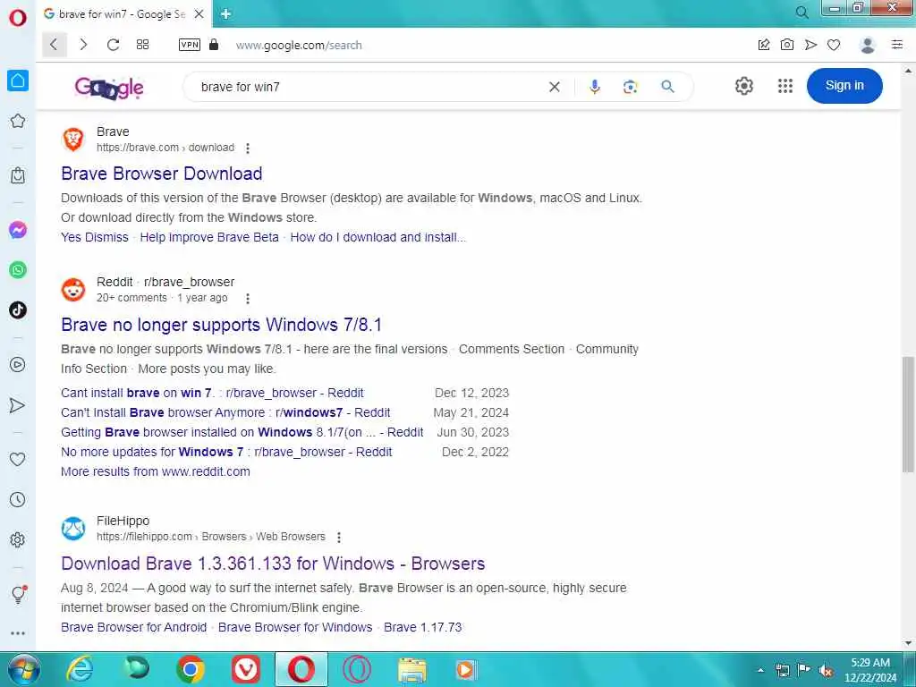Open the Opera menu logo
916x687 pixels.
click(x=18, y=17)
